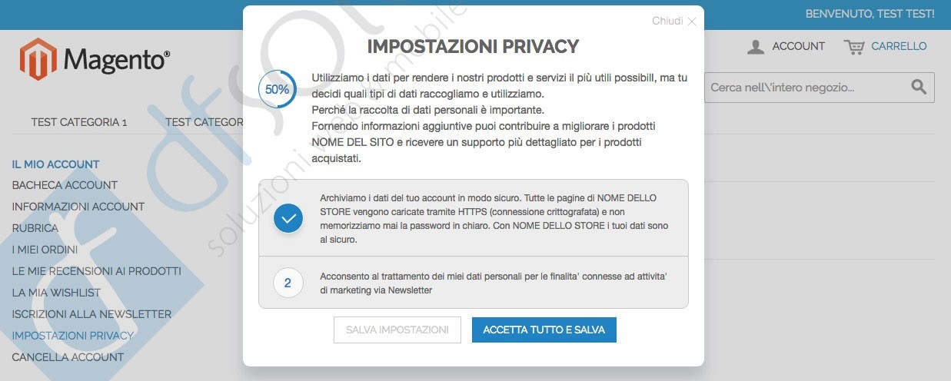Click the account person icon
This screenshot has height=381, width=951.
point(756,47)
